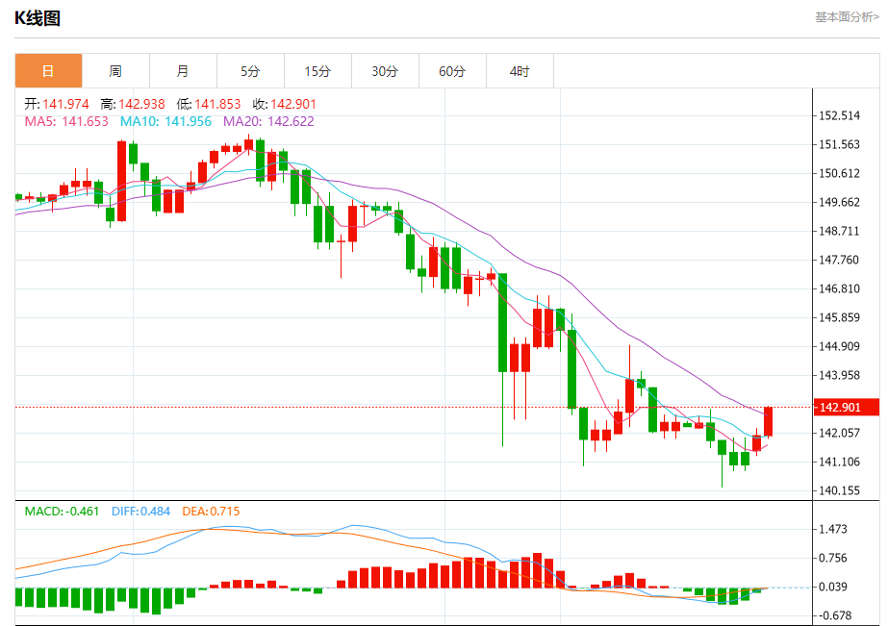Click the -0.678 MACD axis label
Image resolution: width=888 pixels, height=626 pixels.
coord(835,615)
